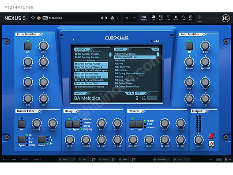The width and height of the screenshot is (233, 175).
Task: Click the name left/right arrows in the display
Action: click(130, 93)
